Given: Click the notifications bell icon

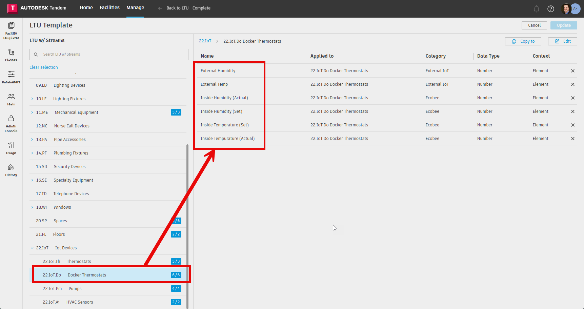Looking at the screenshot, I should (537, 9).
